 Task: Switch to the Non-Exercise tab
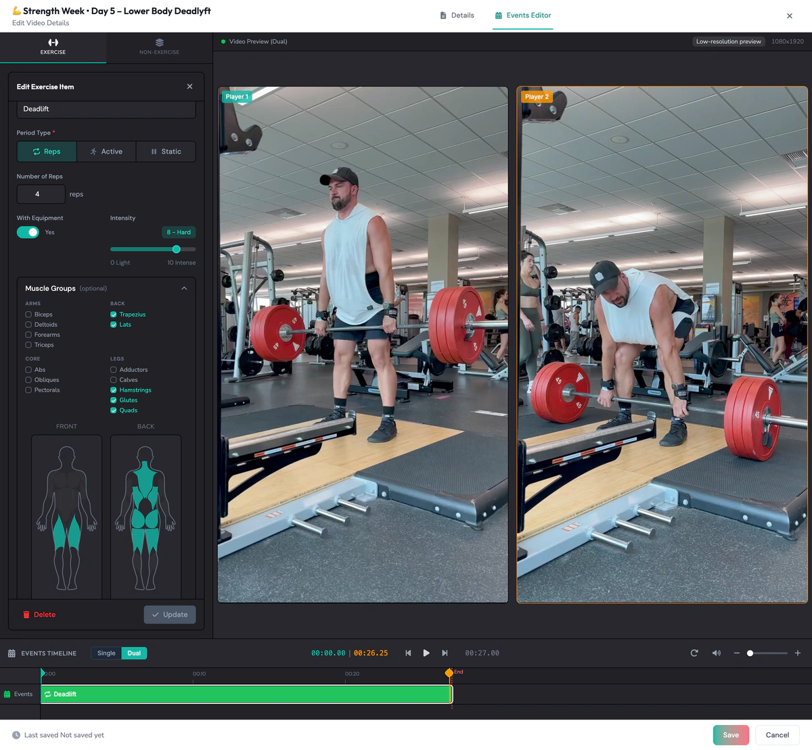[160, 47]
